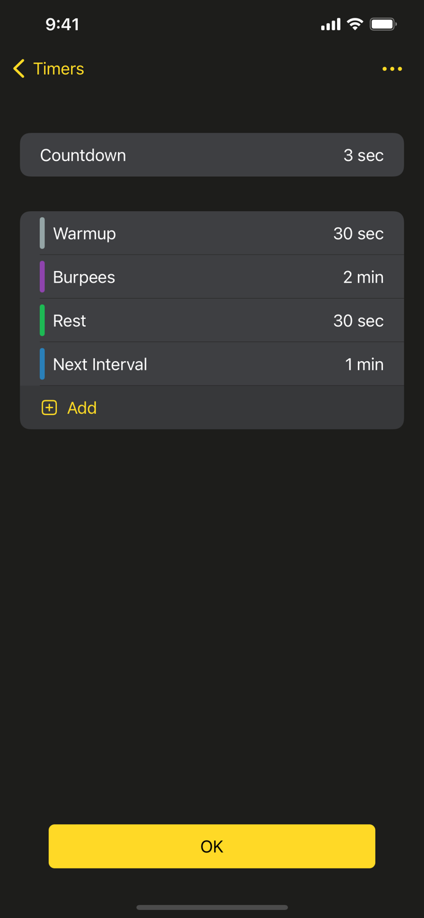
Task: Tap the Wi-Fi status icon
Action: pos(355,24)
